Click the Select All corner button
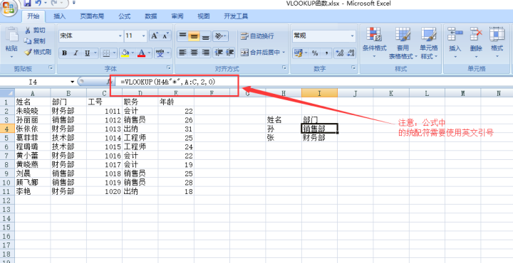 (x=7, y=92)
